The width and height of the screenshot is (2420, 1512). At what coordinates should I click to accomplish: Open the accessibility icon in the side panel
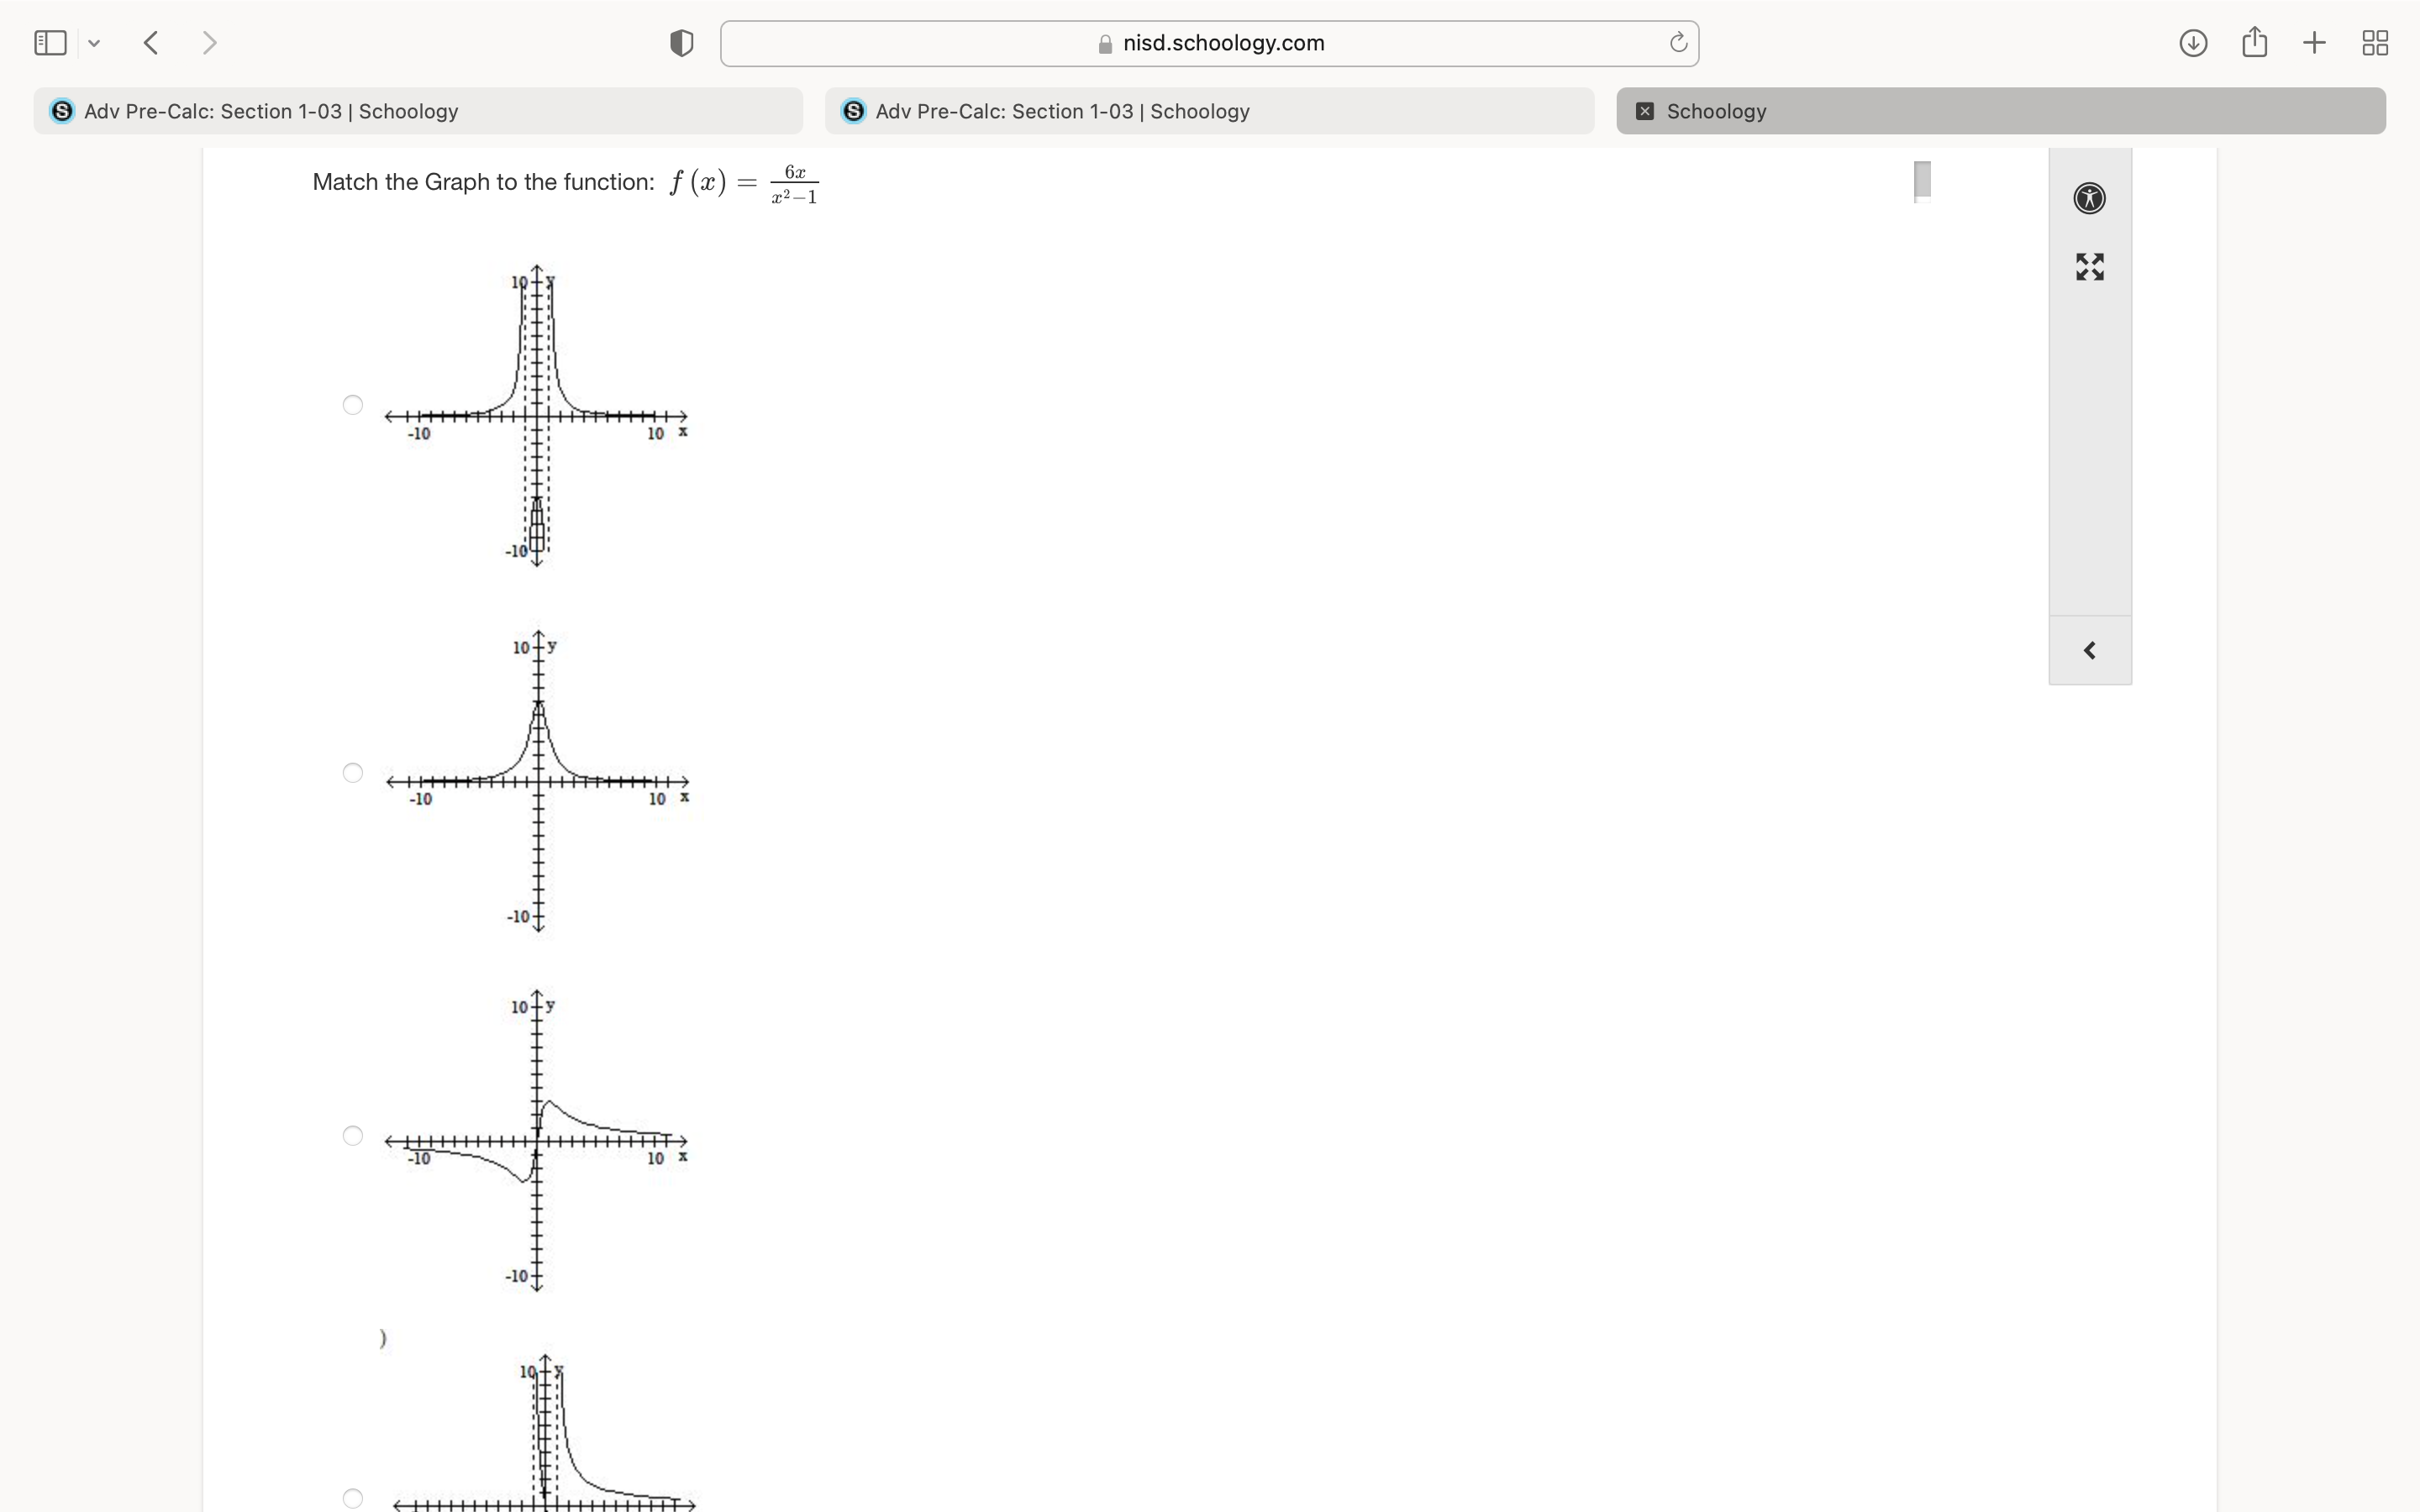(x=2089, y=198)
